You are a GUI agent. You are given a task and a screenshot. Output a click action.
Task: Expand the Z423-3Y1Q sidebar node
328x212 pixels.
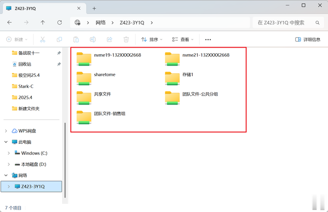click(9, 186)
